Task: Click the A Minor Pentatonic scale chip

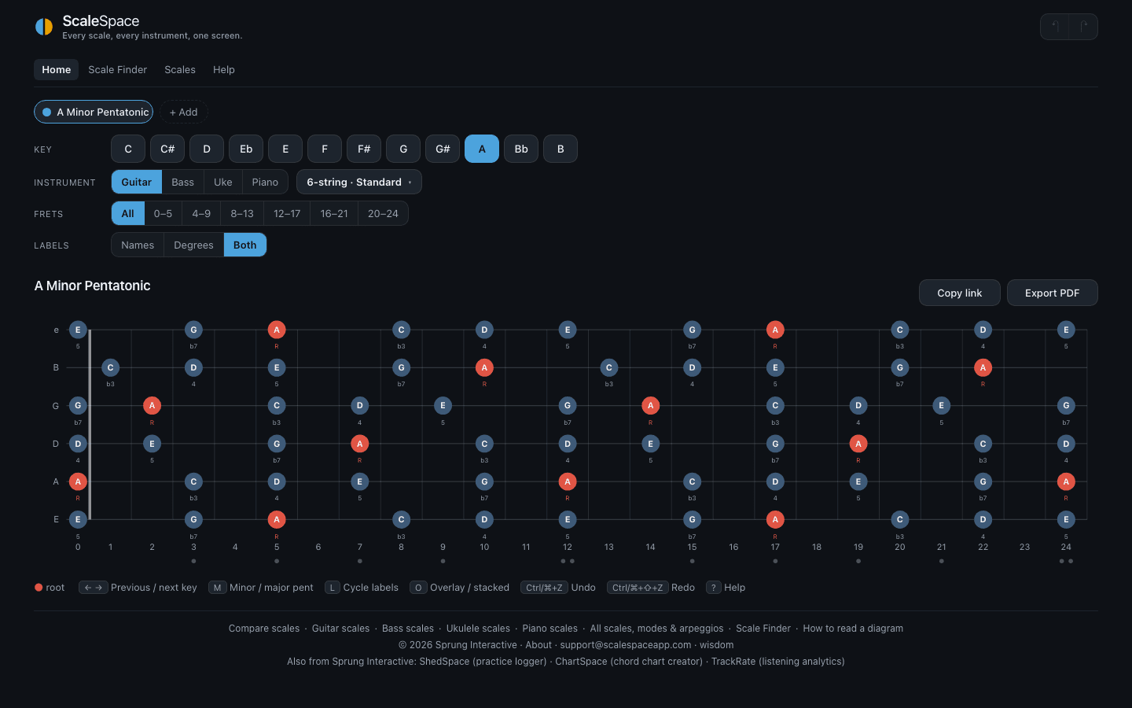Action: (94, 112)
